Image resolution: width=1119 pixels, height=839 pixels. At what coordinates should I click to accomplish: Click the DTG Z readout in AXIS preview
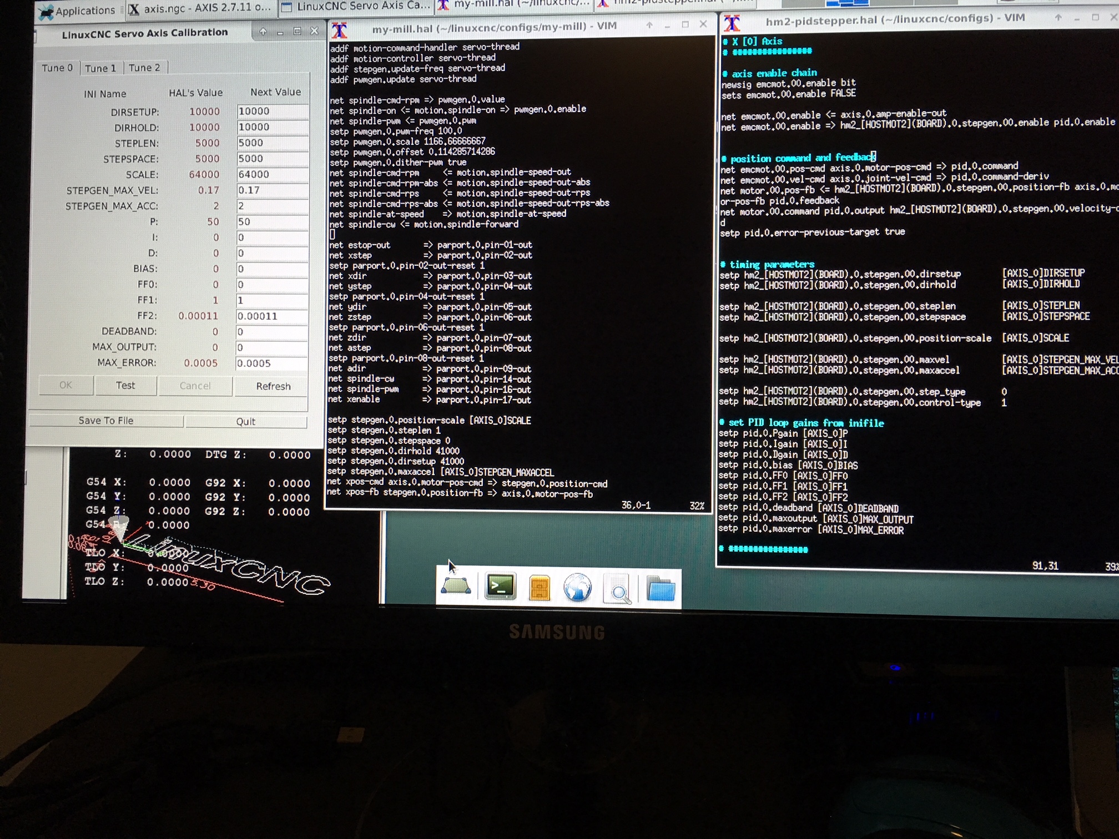click(x=258, y=454)
